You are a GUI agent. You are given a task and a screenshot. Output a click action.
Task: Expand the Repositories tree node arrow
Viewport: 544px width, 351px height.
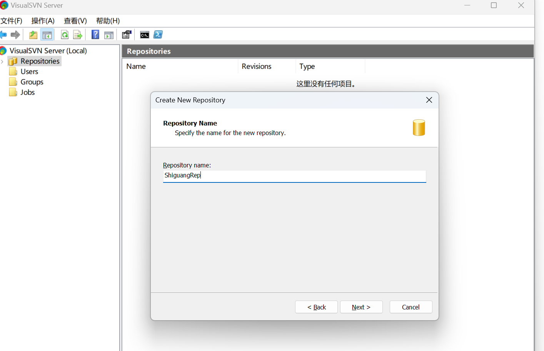click(2, 61)
